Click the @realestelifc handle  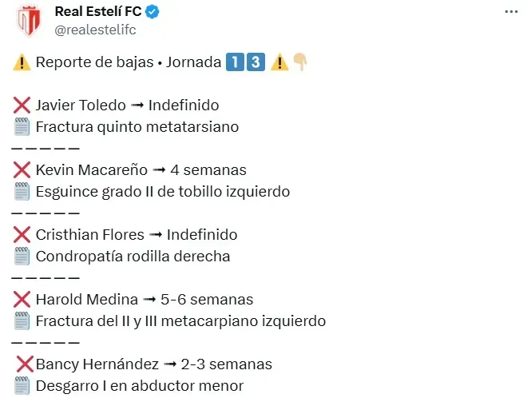95,30
